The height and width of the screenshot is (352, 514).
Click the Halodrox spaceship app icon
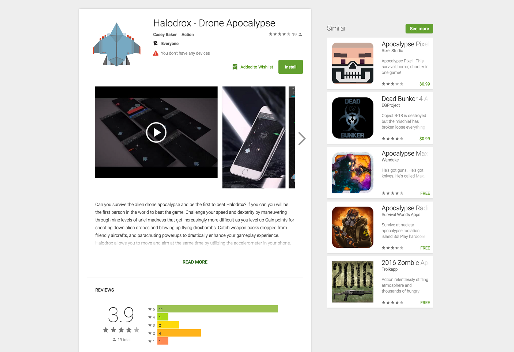pyautogui.click(x=117, y=44)
